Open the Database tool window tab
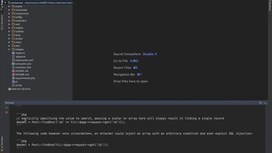 pos(270,6)
